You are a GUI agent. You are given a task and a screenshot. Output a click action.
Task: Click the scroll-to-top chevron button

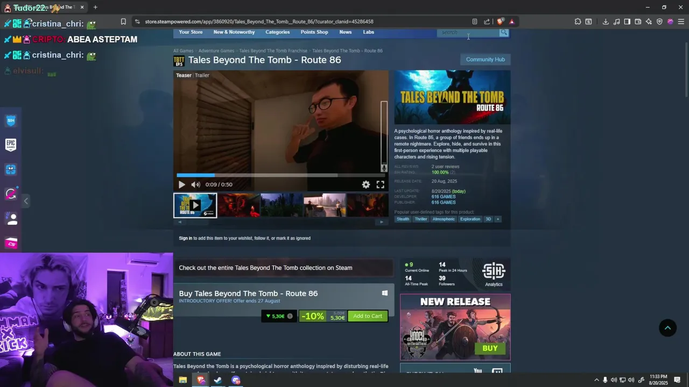pos(667,328)
